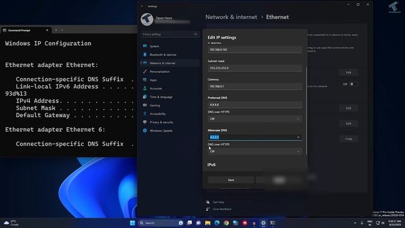Open the Windows Start menu
The height and width of the screenshot is (228, 405).
[x=132, y=223]
